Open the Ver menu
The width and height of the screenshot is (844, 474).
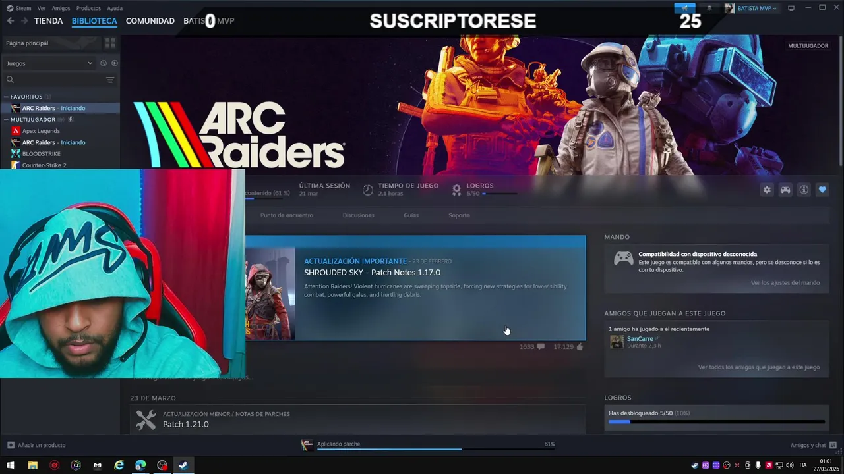click(x=42, y=8)
